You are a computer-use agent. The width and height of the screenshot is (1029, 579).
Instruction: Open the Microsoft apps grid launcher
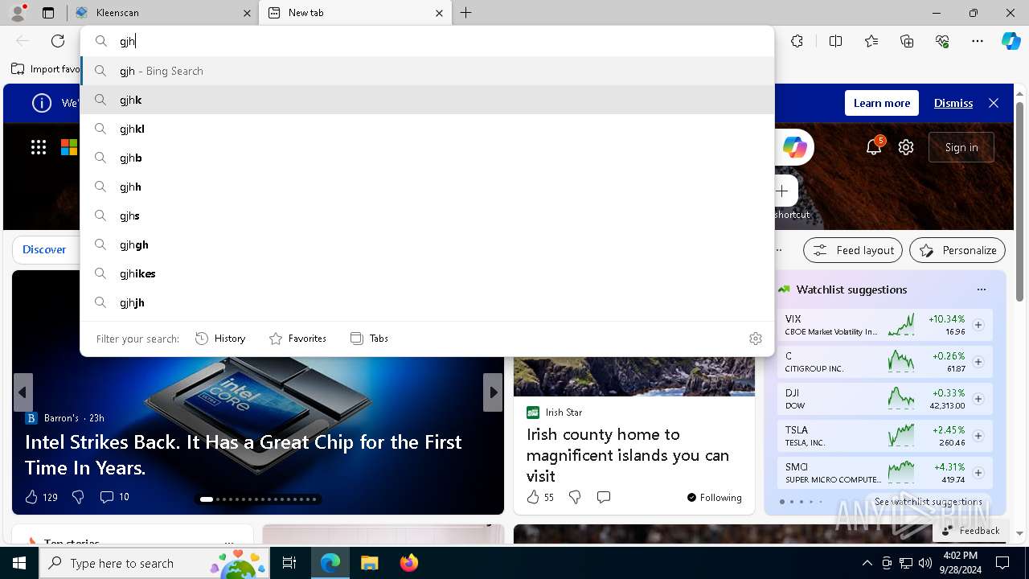coord(39,147)
